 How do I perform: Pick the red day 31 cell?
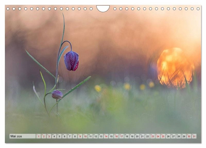[x=194, y=136]
